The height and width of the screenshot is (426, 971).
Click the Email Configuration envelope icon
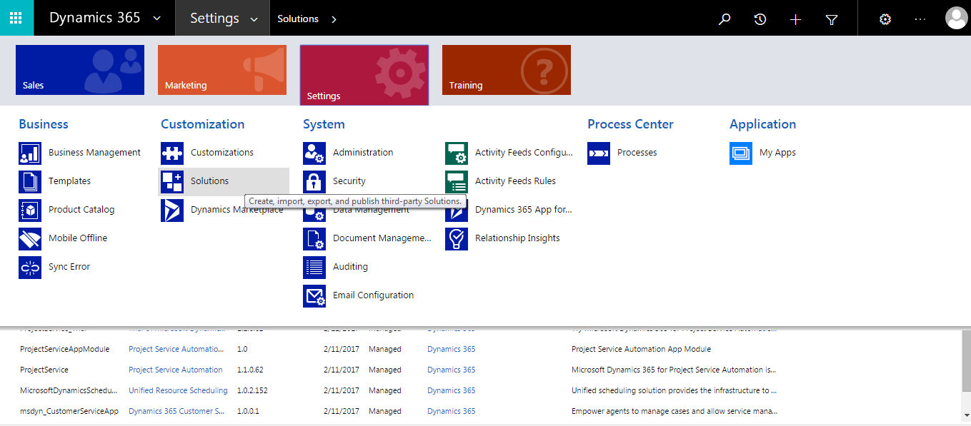pos(314,295)
